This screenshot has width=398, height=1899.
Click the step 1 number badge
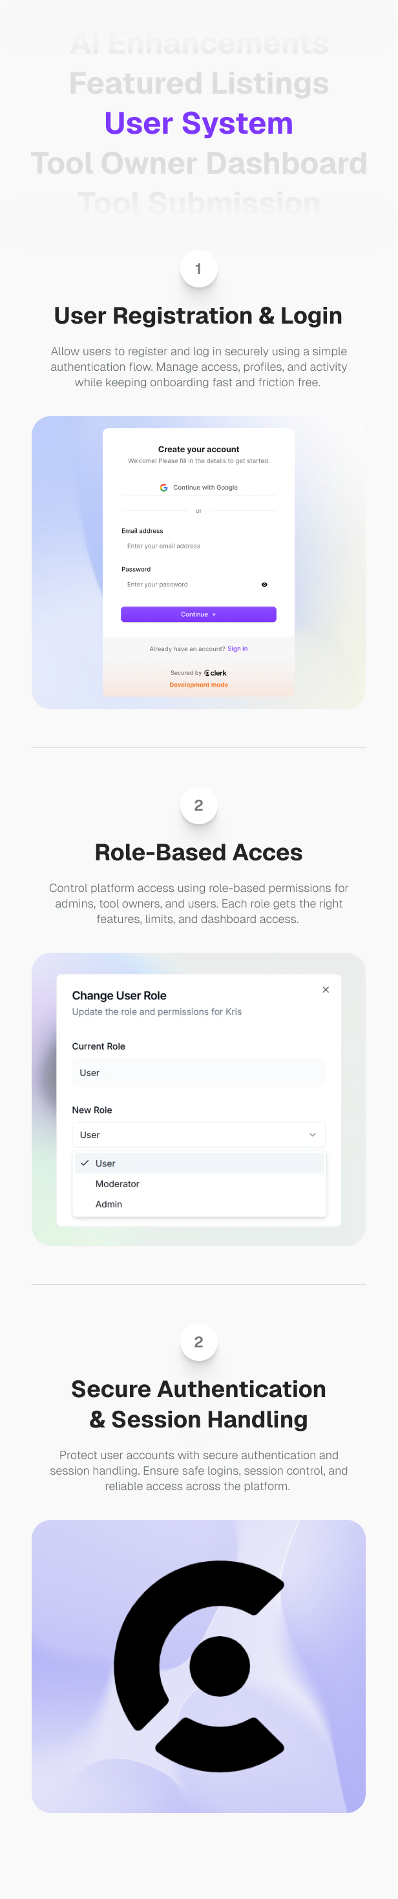pyautogui.click(x=198, y=269)
